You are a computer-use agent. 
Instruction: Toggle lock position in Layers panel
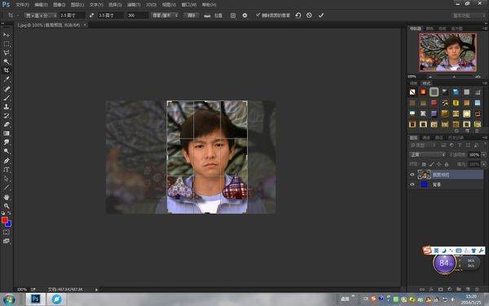438,164
